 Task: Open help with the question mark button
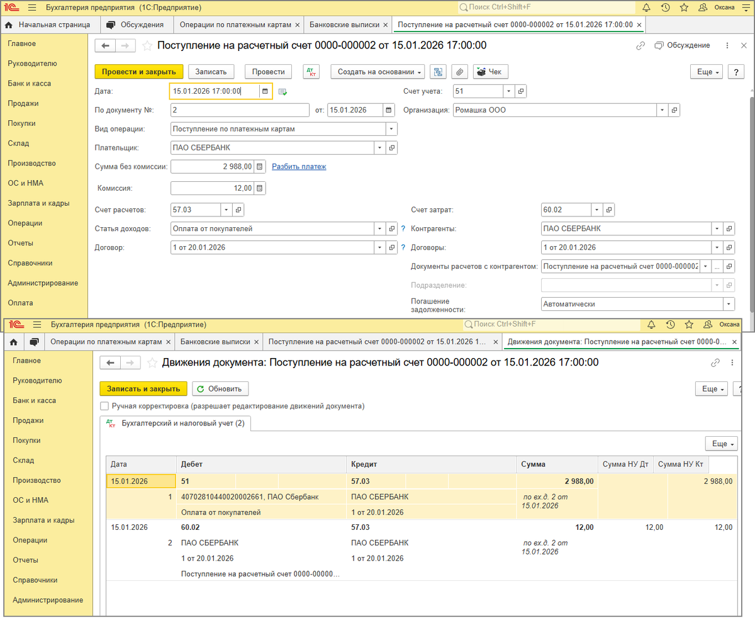coord(736,72)
